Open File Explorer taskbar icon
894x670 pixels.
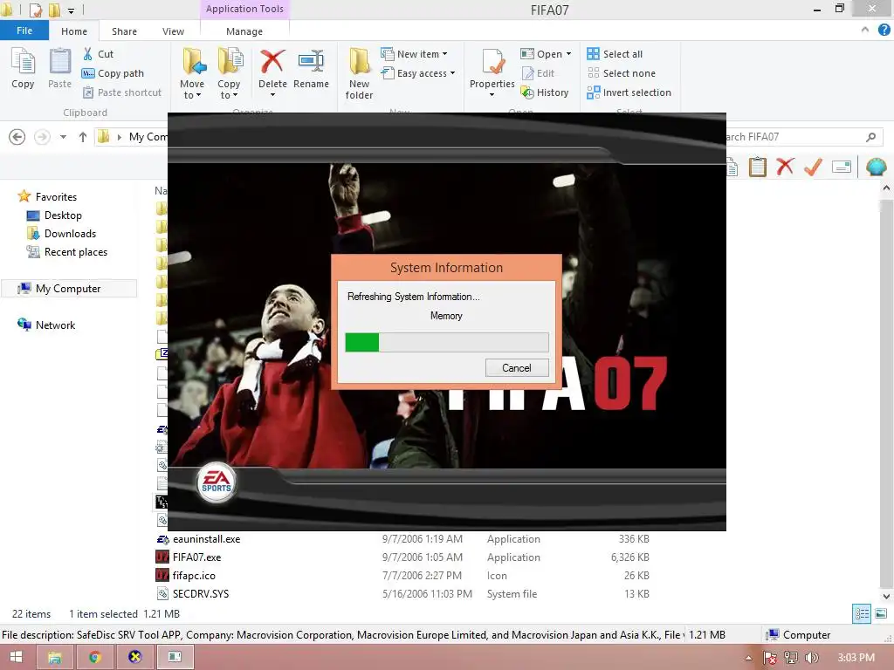pos(55,657)
